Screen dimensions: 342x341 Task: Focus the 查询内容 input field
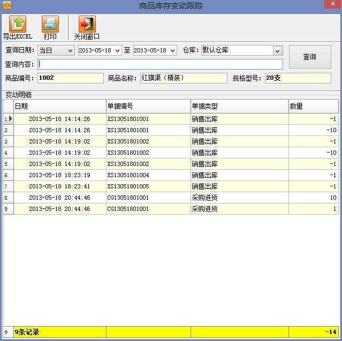click(x=161, y=64)
